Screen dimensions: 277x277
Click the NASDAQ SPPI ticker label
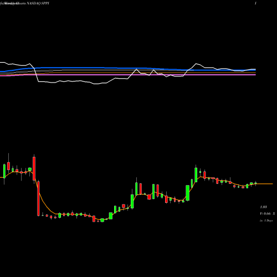(x=38, y=3)
